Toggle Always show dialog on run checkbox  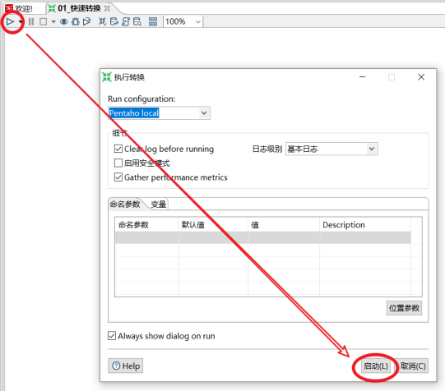click(x=112, y=336)
